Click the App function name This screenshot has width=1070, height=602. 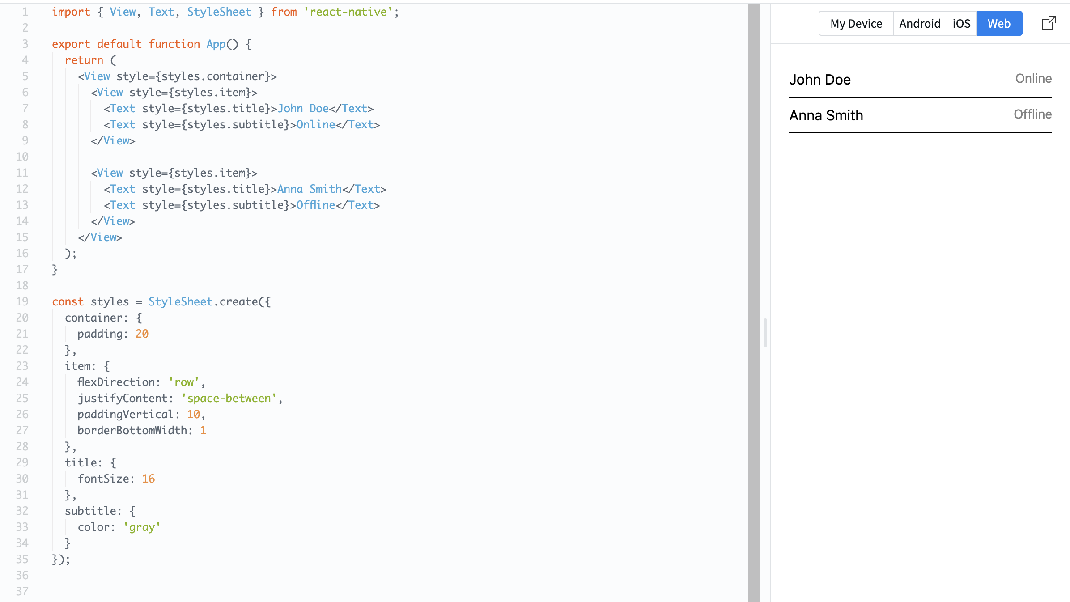(216, 44)
